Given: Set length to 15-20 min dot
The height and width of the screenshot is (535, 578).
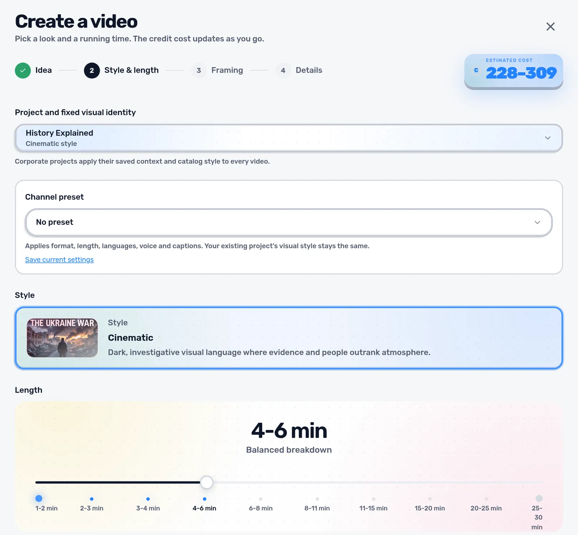Looking at the screenshot, I should point(430,499).
